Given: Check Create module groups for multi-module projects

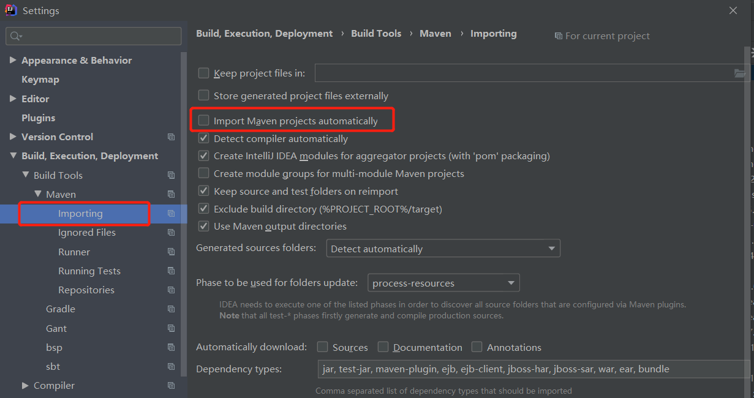Looking at the screenshot, I should pos(203,173).
